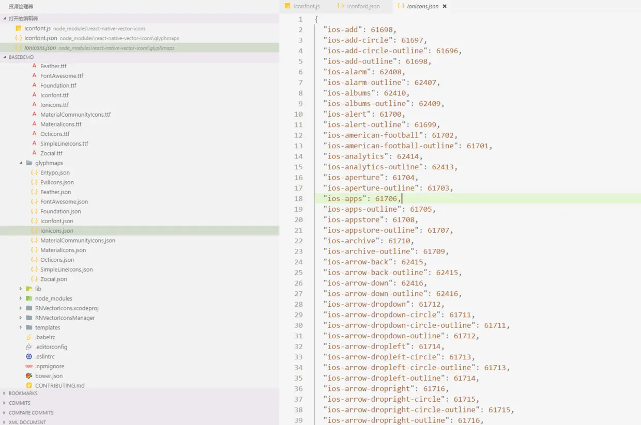Click the Feather.ttf font file icon
Viewport: 641px width, 425px height.
35,66
